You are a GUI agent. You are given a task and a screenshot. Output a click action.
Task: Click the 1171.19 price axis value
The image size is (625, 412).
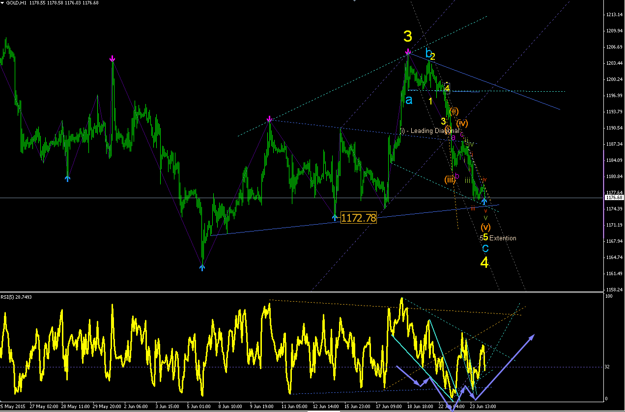click(x=614, y=225)
